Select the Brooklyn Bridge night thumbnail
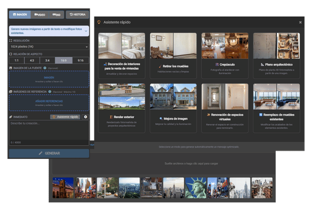Image resolution: width=311 pixels, height=207 pixels. click(x=63, y=188)
